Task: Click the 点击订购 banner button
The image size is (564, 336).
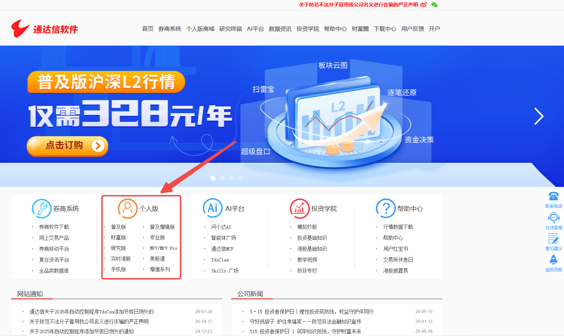Action: (x=67, y=146)
